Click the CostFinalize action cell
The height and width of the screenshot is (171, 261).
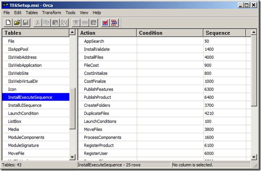tap(107, 81)
